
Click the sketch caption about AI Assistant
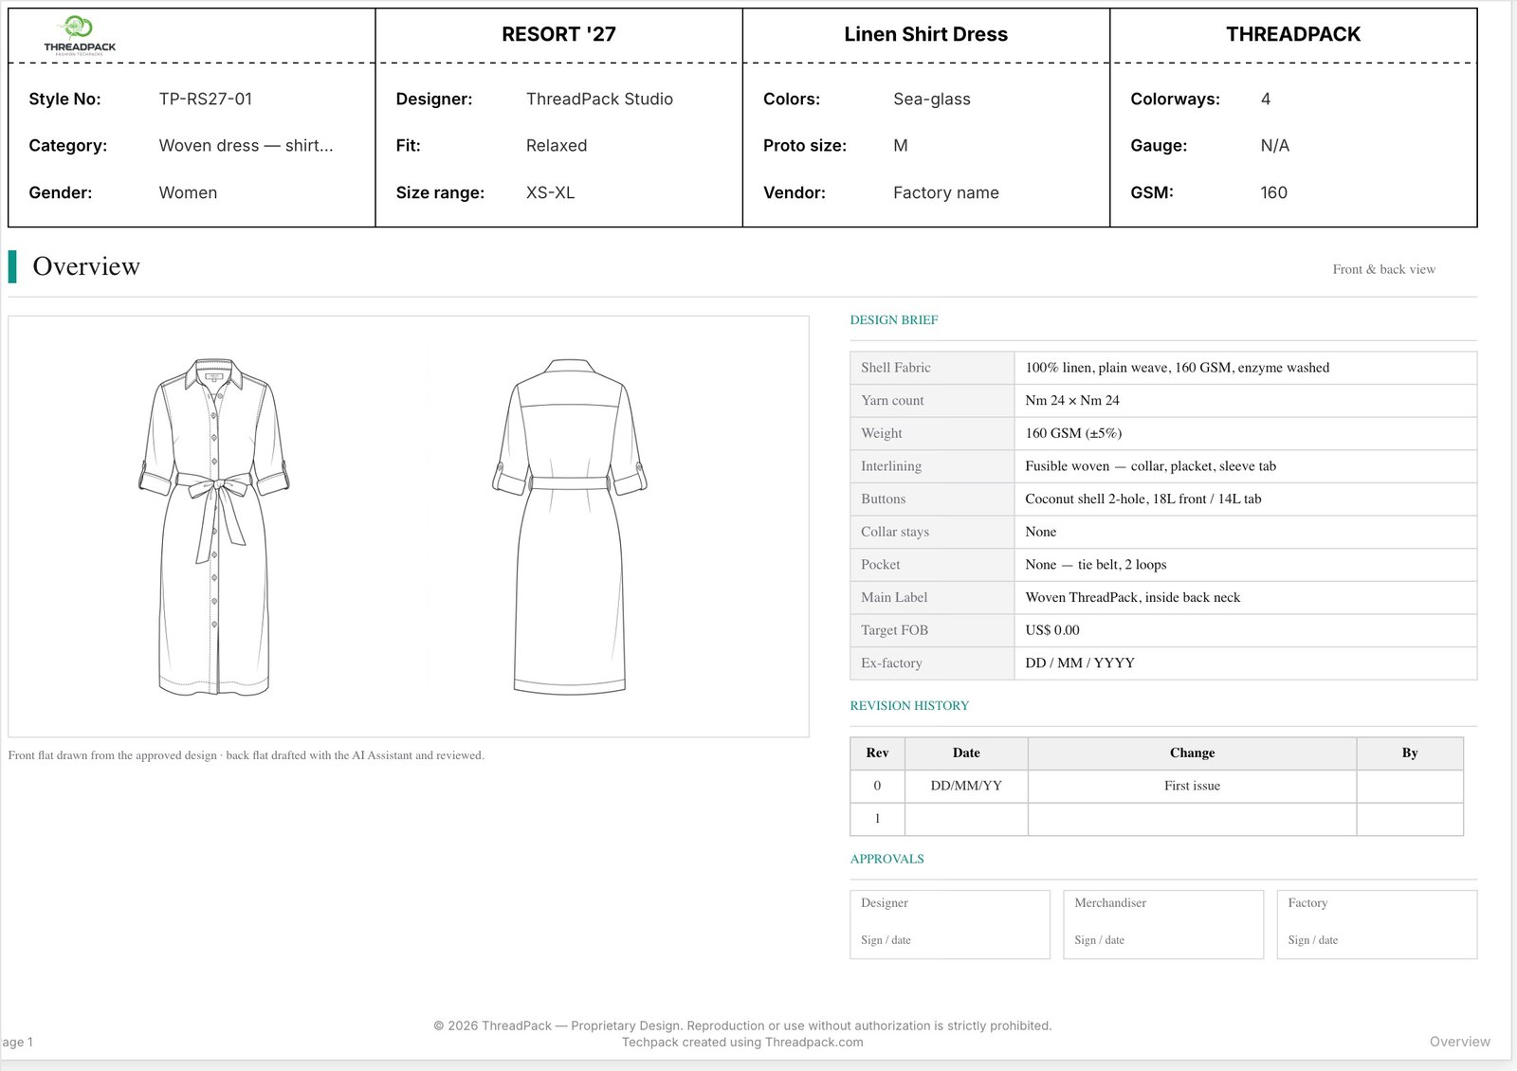246,755
